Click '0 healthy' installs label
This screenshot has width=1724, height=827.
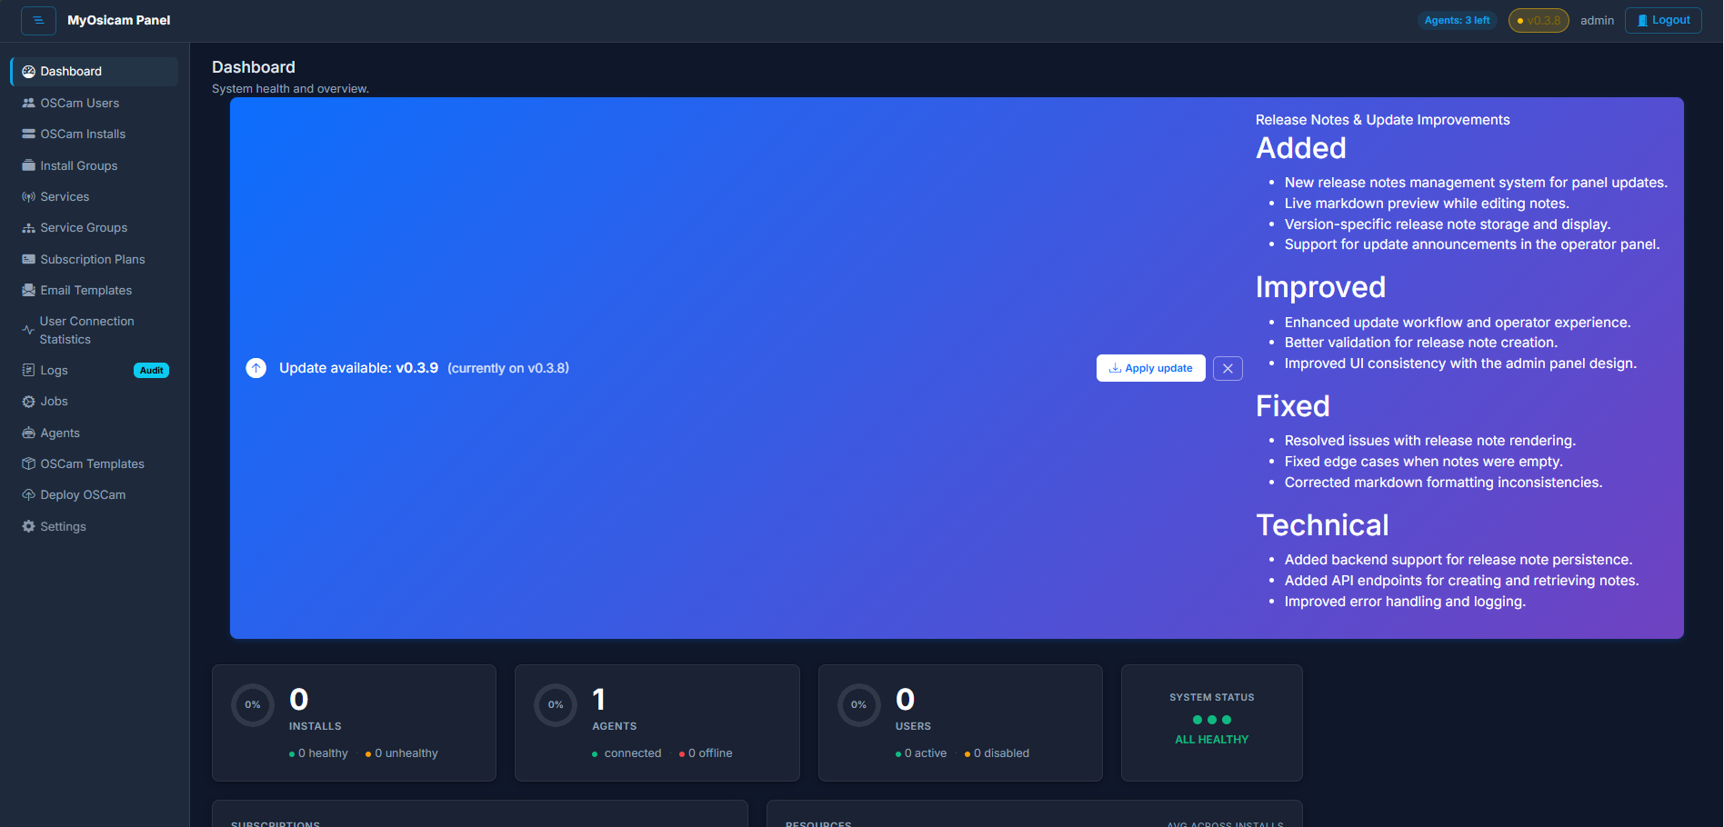(318, 753)
